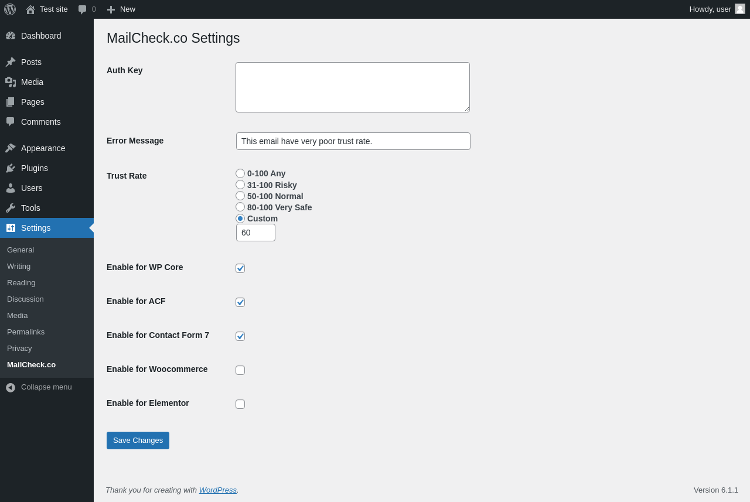Open the Reading settings submenu

pos(21,282)
